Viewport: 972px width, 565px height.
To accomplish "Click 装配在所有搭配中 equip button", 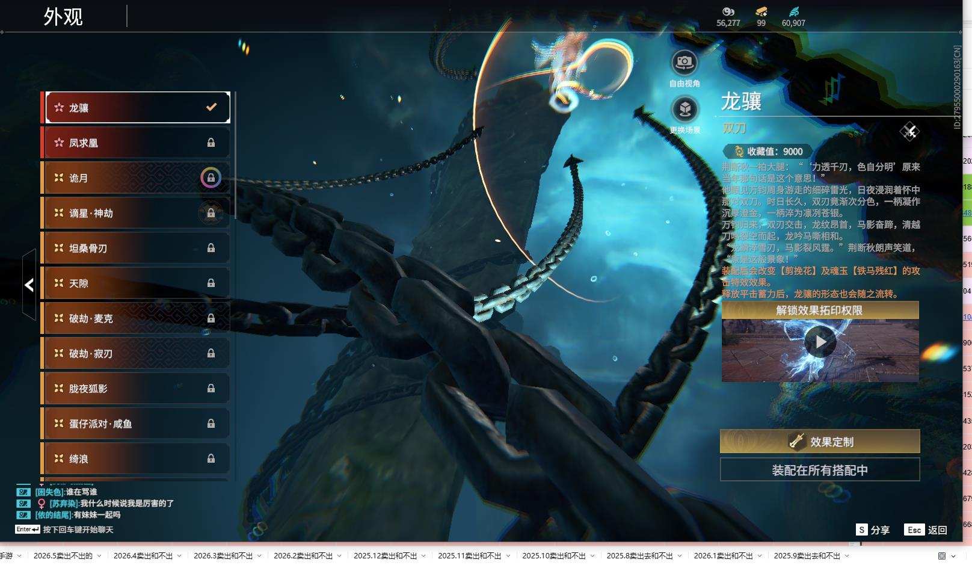I will pos(820,470).
